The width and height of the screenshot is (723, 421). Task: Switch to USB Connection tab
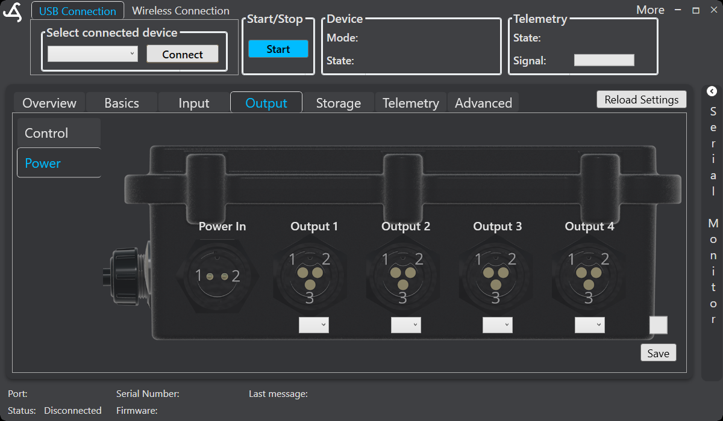(x=78, y=11)
